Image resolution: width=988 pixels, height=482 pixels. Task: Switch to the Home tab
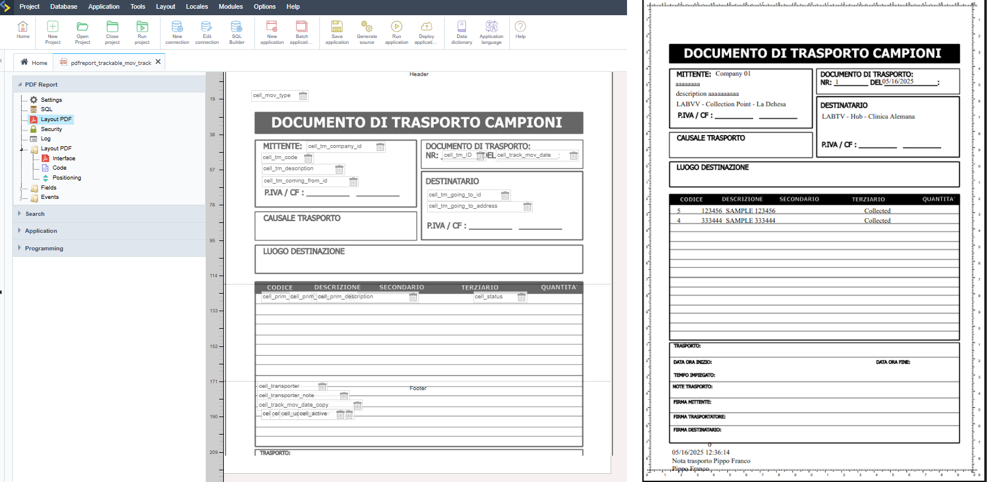34,63
